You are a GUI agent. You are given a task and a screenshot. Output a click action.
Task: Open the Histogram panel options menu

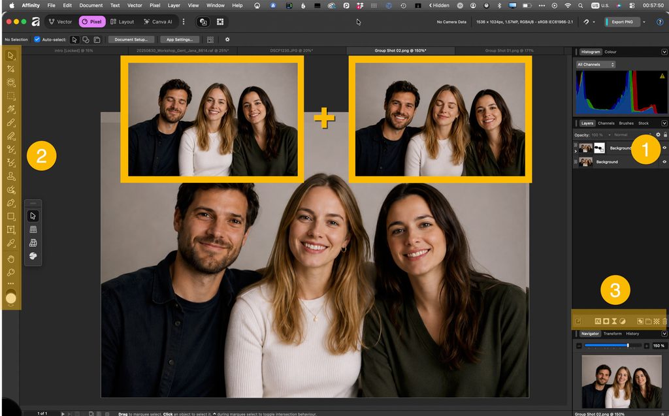point(664,52)
